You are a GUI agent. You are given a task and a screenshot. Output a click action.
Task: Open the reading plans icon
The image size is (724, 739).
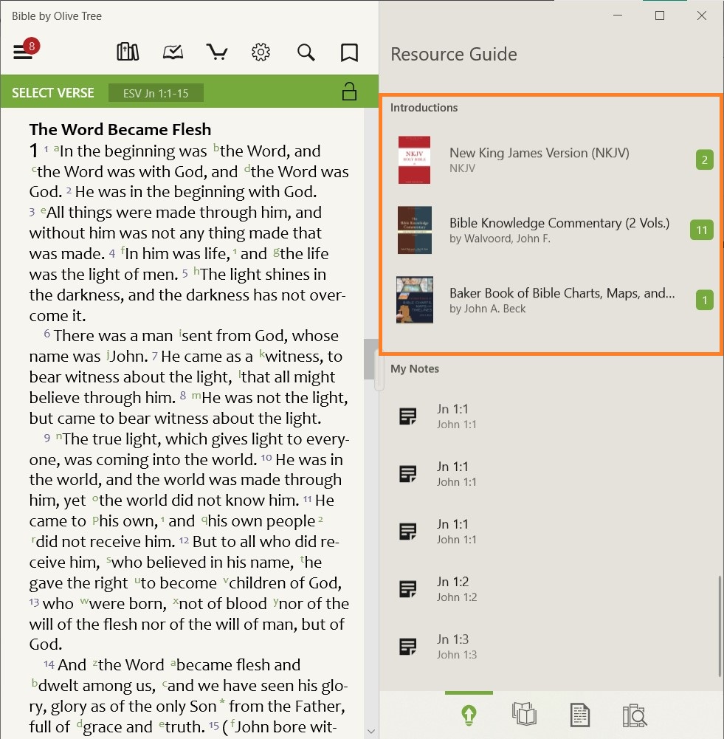[173, 52]
